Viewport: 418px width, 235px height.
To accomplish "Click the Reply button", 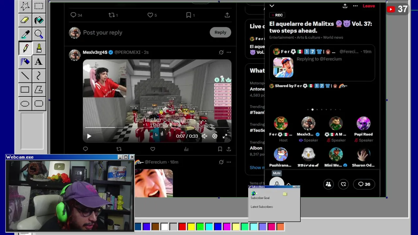I will (x=220, y=32).
